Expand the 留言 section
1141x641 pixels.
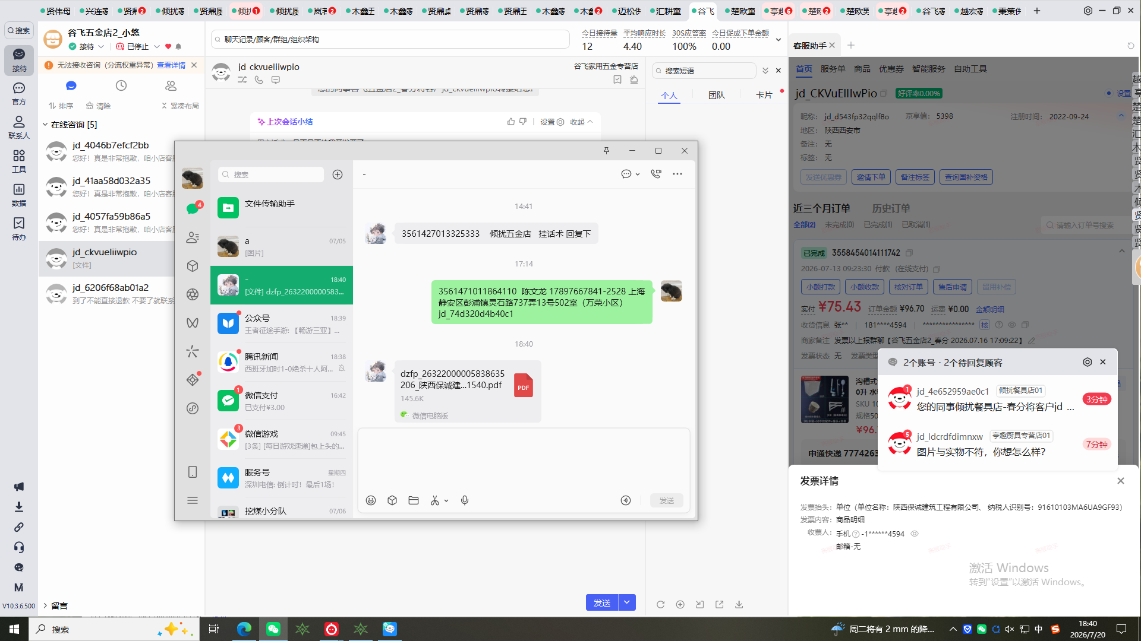45,605
